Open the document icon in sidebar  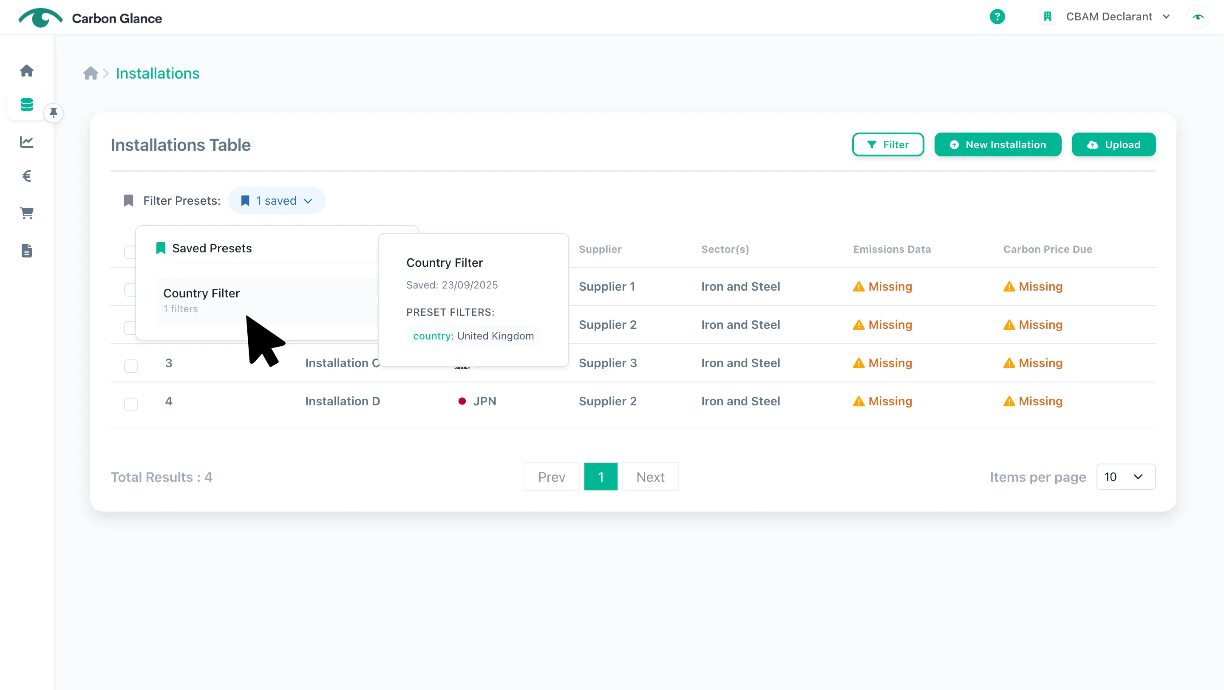click(x=27, y=251)
